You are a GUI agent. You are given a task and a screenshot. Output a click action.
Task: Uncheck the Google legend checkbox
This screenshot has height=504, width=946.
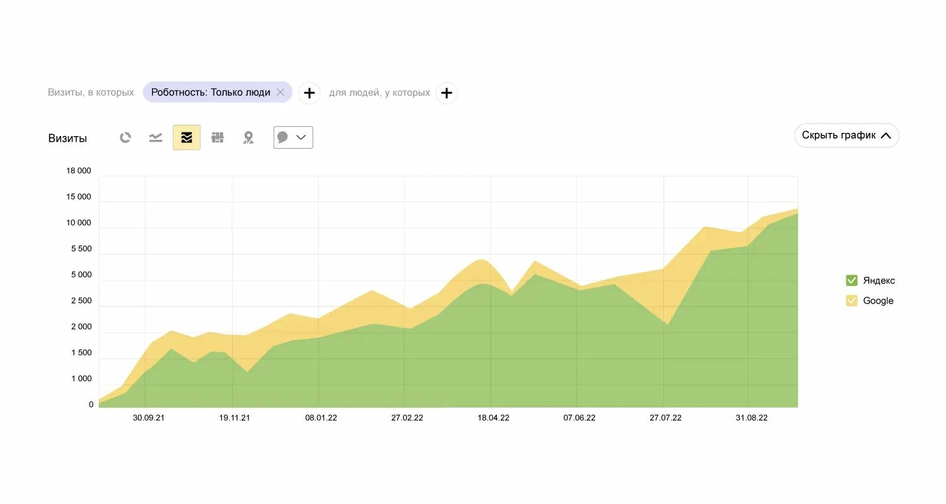click(x=851, y=301)
